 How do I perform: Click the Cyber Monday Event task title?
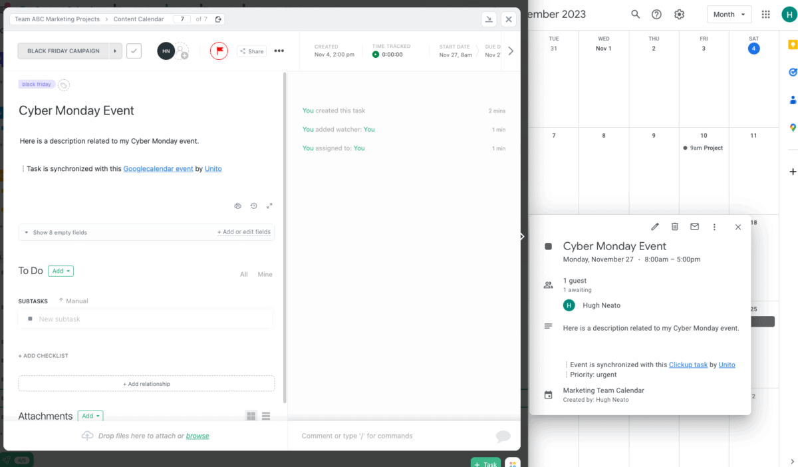pyautogui.click(x=76, y=110)
